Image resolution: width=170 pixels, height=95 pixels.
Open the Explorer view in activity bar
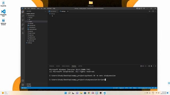(23, 12)
